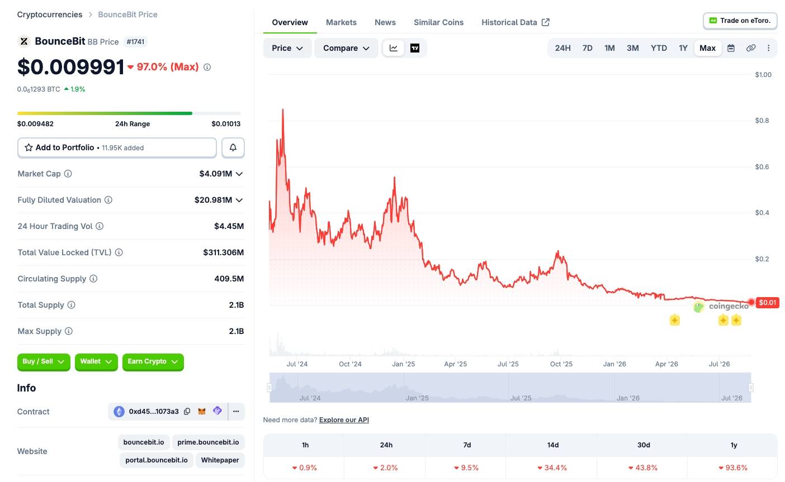
Task: Select 1Y chart range
Action: [x=683, y=48]
